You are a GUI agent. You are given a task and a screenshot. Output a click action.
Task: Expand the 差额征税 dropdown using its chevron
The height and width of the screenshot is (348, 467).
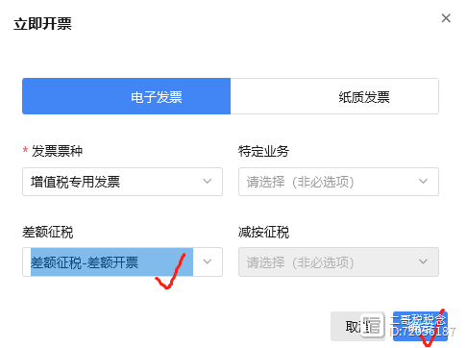coord(208,261)
